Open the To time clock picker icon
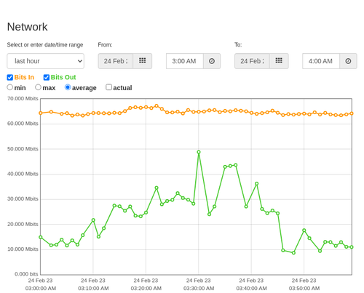Screen dimensions: 364x293 (348, 61)
